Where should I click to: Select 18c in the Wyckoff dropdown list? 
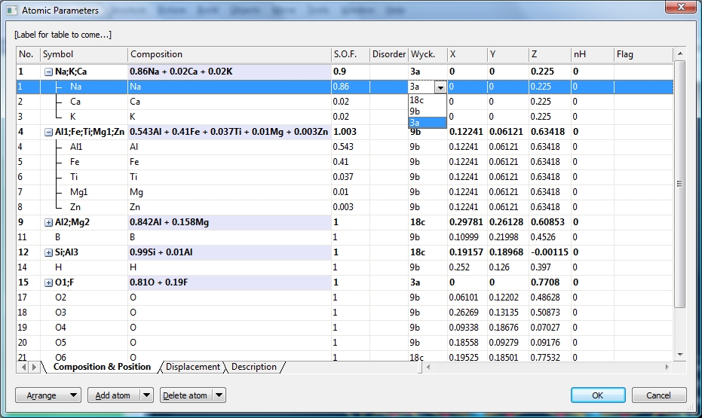416,100
